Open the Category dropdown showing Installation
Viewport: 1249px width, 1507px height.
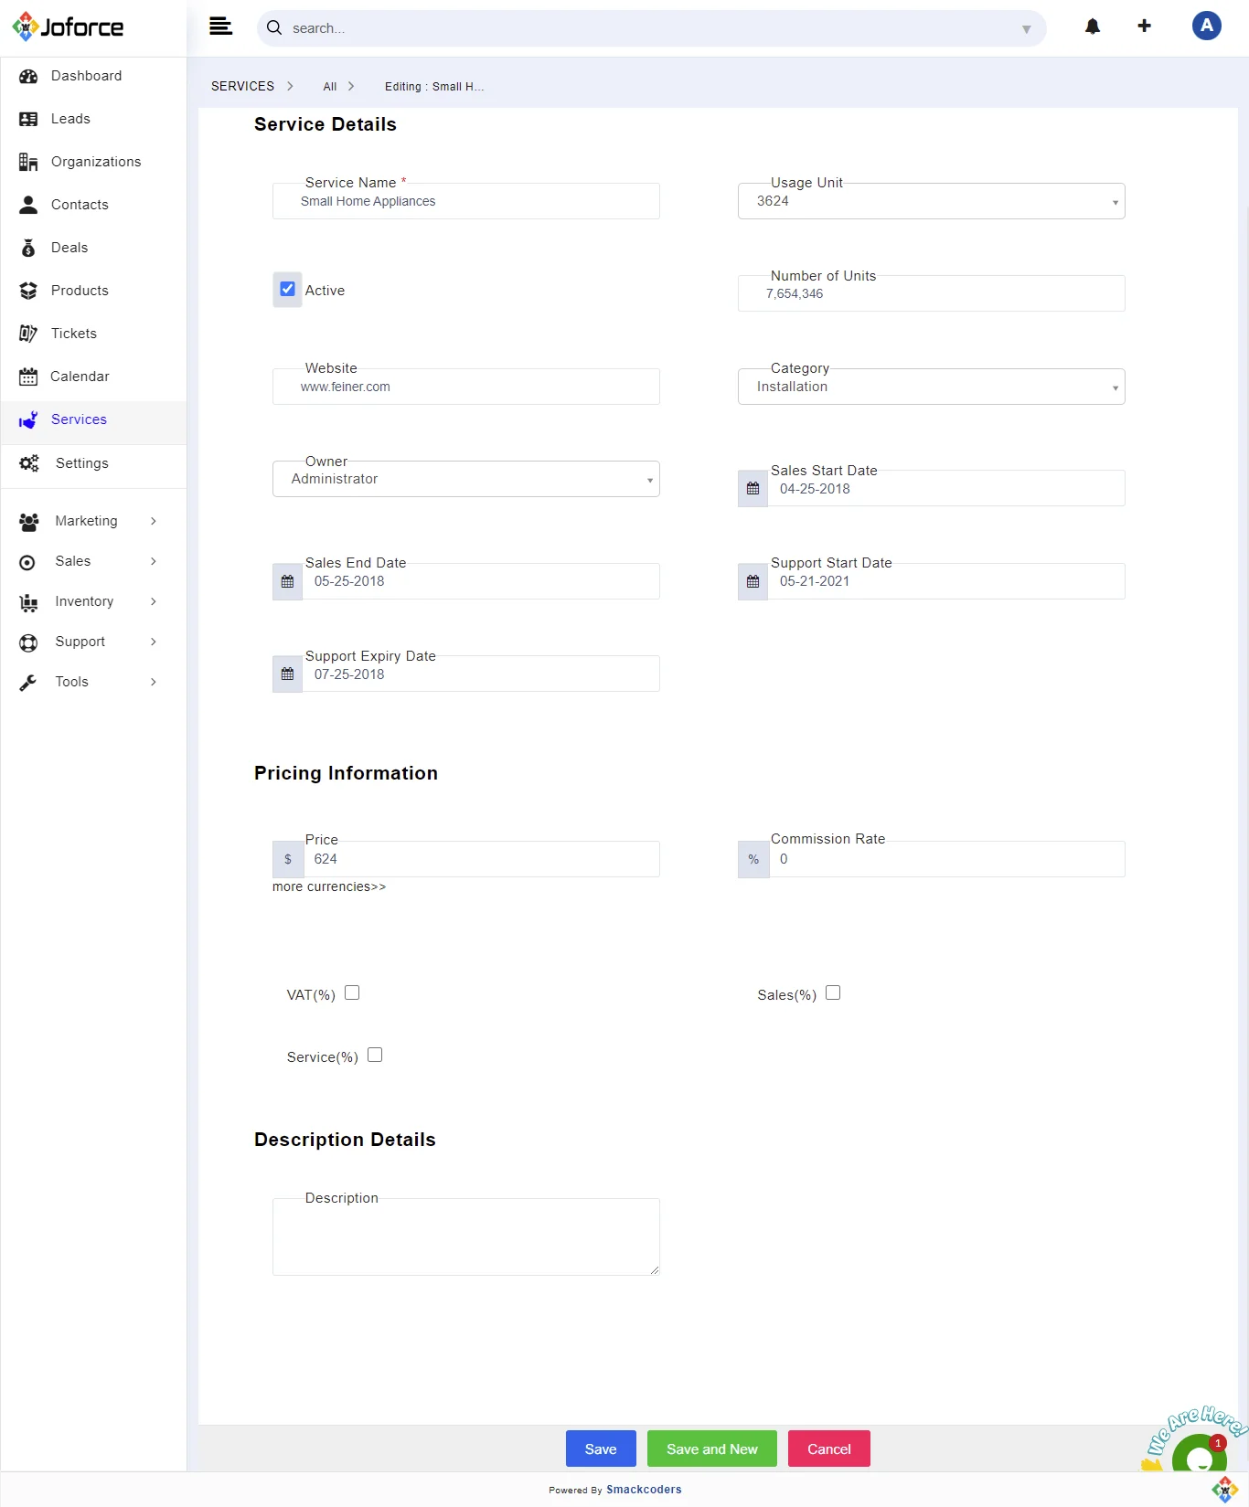(931, 387)
